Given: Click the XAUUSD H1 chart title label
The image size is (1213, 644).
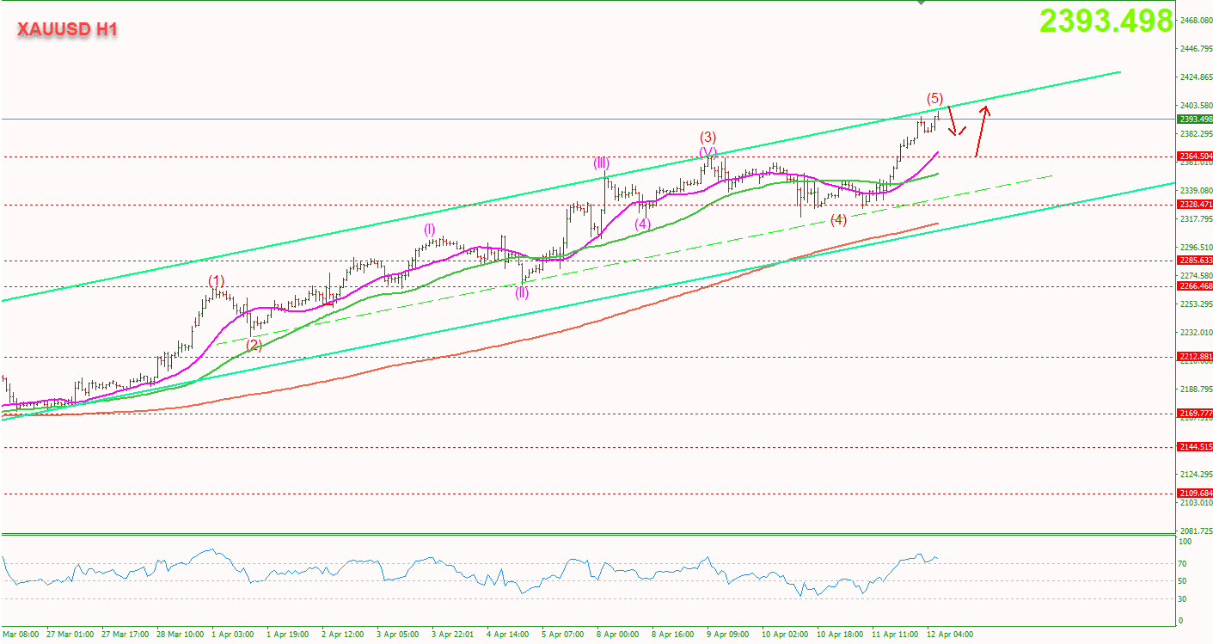Looking at the screenshot, I should tap(67, 29).
